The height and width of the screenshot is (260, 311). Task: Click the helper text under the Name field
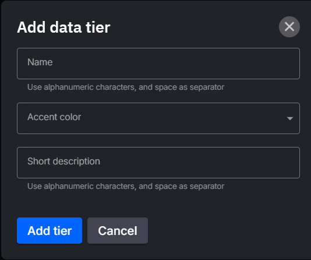[x=126, y=87]
